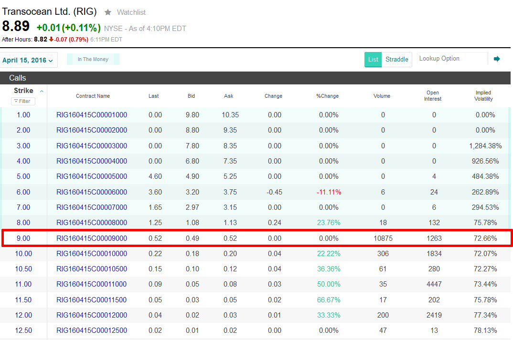This screenshot has height=340, width=513.
Task: Click the 12.00 strike price link
Action: coord(23,315)
